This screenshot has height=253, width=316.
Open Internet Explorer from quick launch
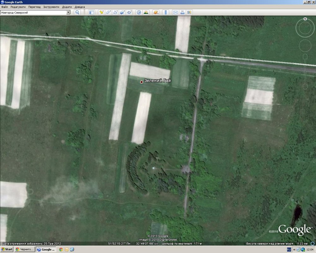pos(72,250)
